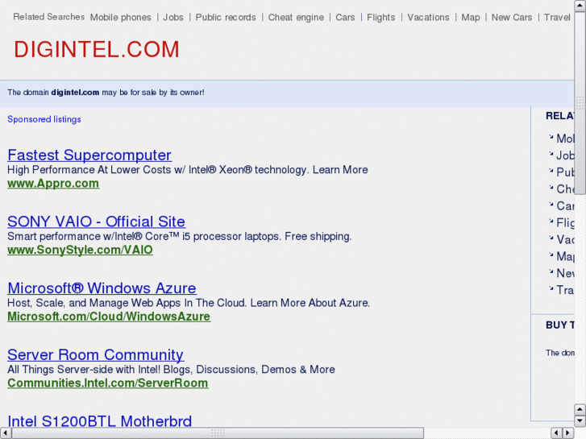Viewport: 586px width, 439px height.
Task: Click the Map sidebar arrow bullet
Action: pos(551,255)
